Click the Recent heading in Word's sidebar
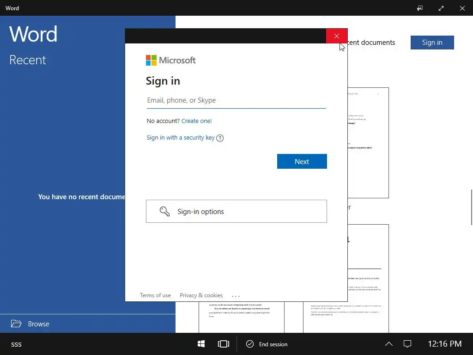 click(x=28, y=60)
